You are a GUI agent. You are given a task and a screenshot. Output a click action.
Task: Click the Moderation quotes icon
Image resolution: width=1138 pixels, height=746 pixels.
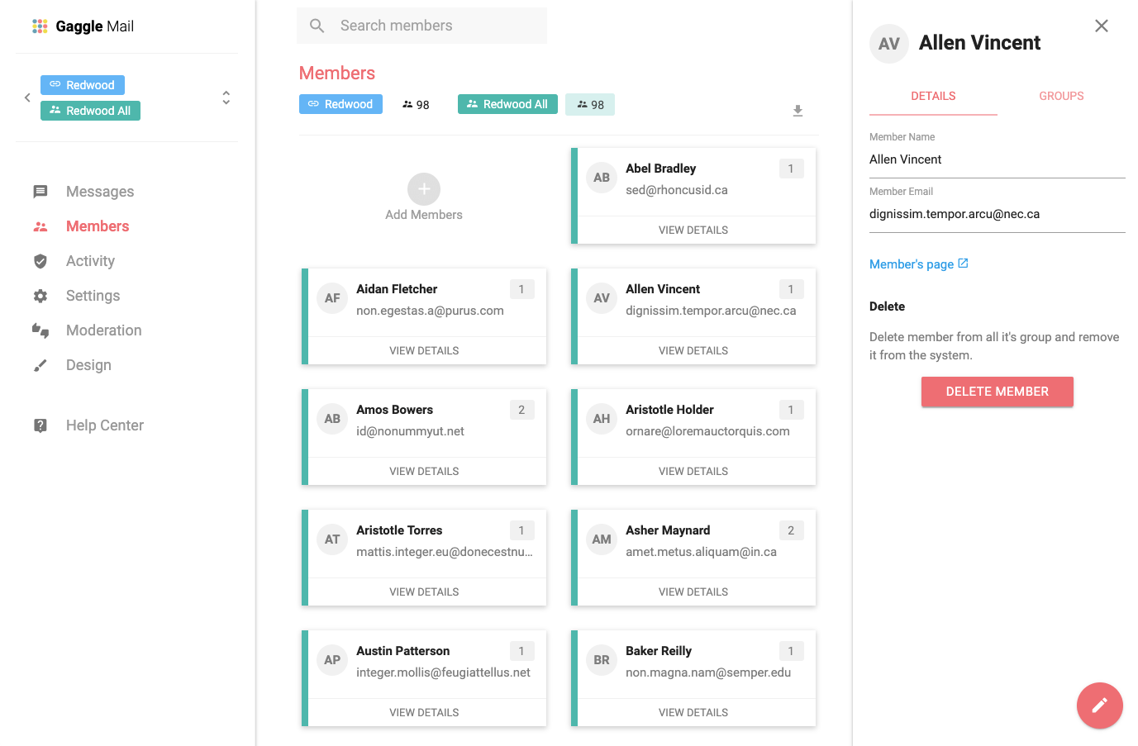tap(40, 330)
